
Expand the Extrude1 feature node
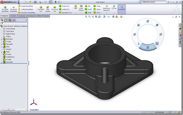[1, 39]
